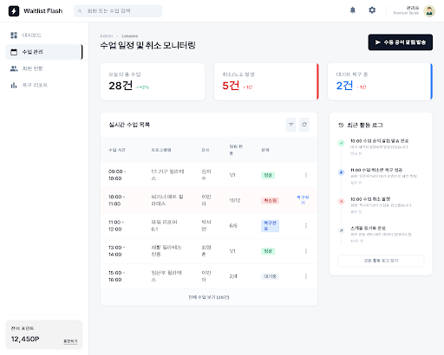Click the search magnifier icon
The height and width of the screenshot is (355, 444).
80,11
